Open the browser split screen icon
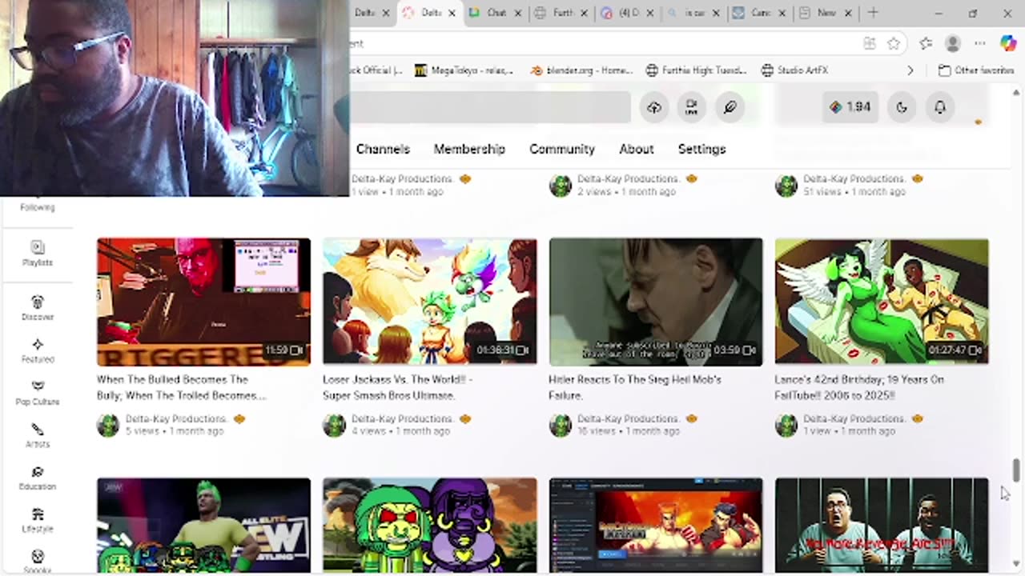Viewport: 1025px width, 576px height. point(870,43)
